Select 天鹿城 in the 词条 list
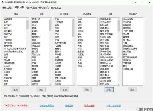 (35, 75)
